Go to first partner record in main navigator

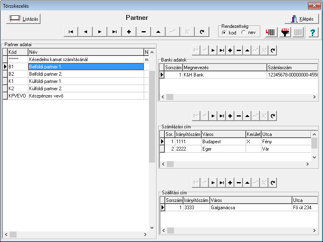[71, 32]
